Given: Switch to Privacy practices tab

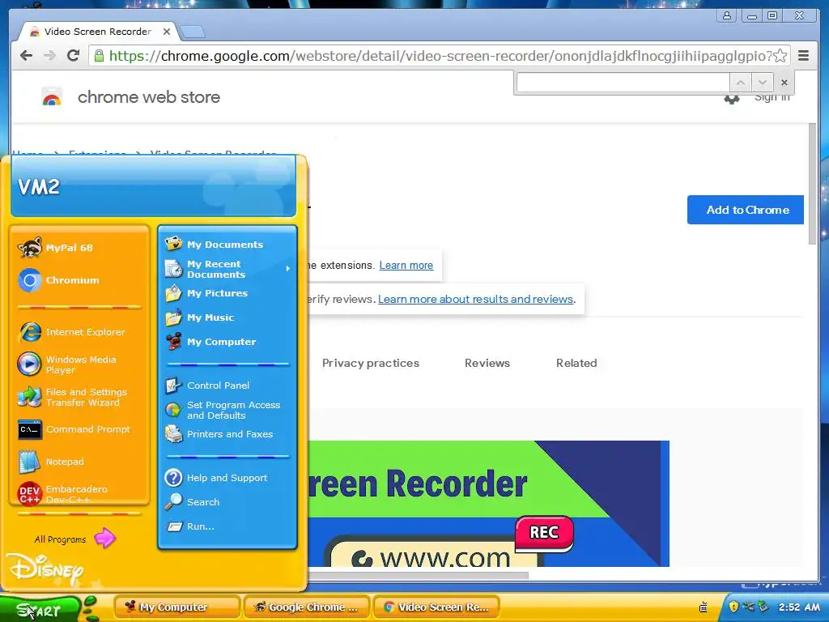Looking at the screenshot, I should pos(371,364).
